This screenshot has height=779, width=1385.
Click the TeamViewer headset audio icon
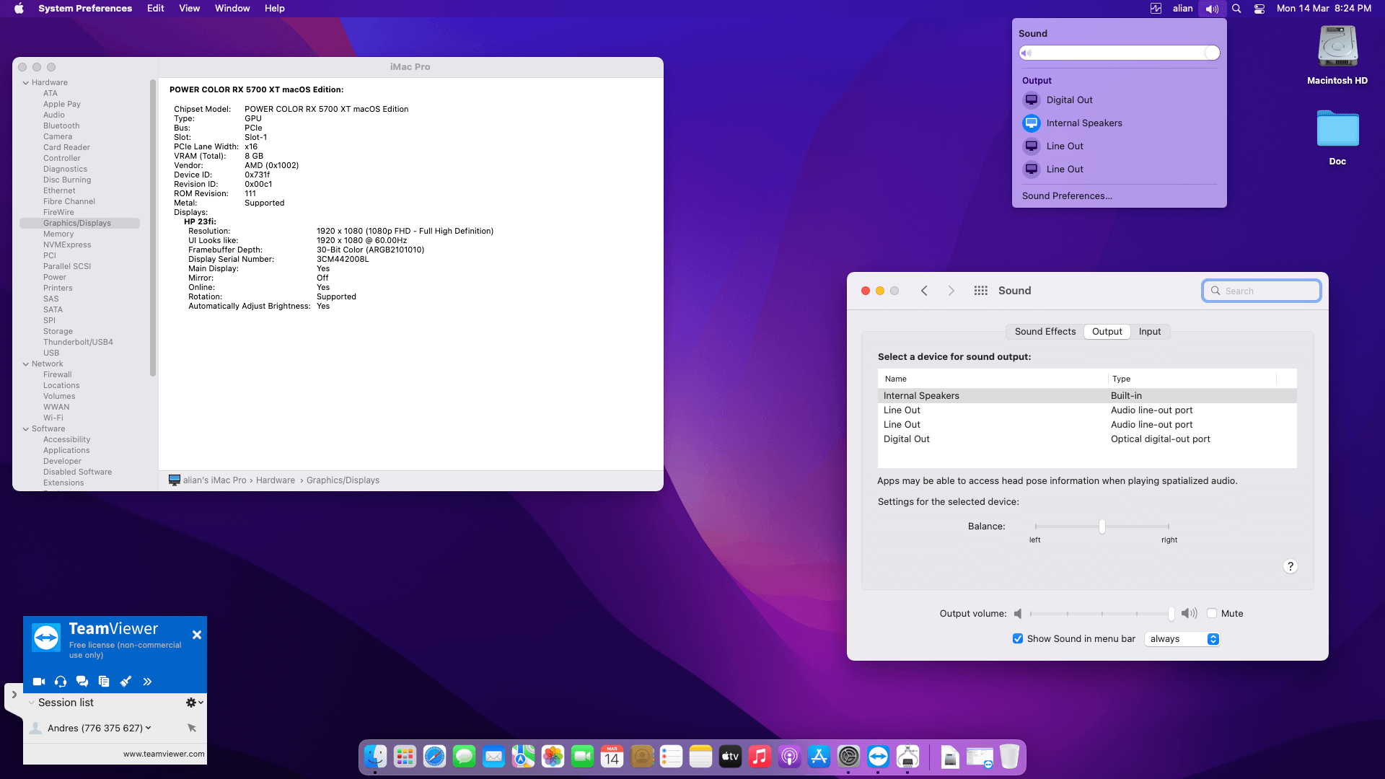(61, 682)
